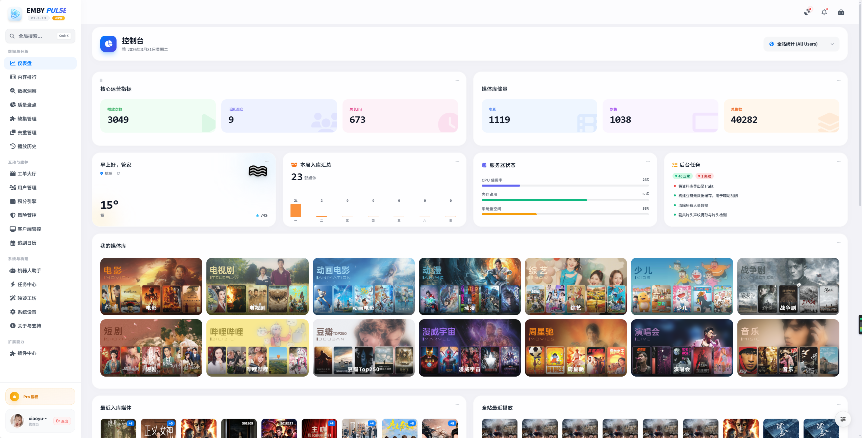Open the 漫威宇宙 media library thumbnail

(470, 348)
